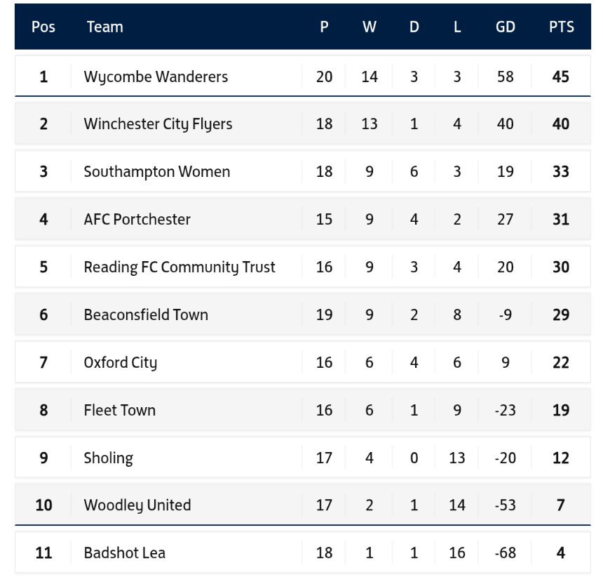Click the Pos column header

(x=43, y=27)
